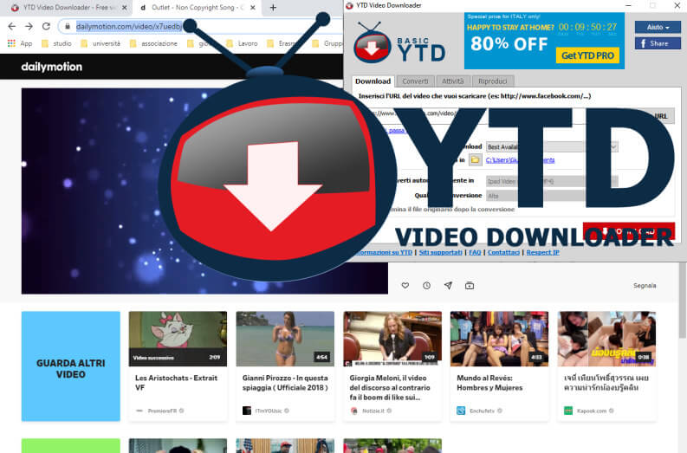Click the dailymotion logo
The width and height of the screenshot is (687, 453).
point(52,67)
